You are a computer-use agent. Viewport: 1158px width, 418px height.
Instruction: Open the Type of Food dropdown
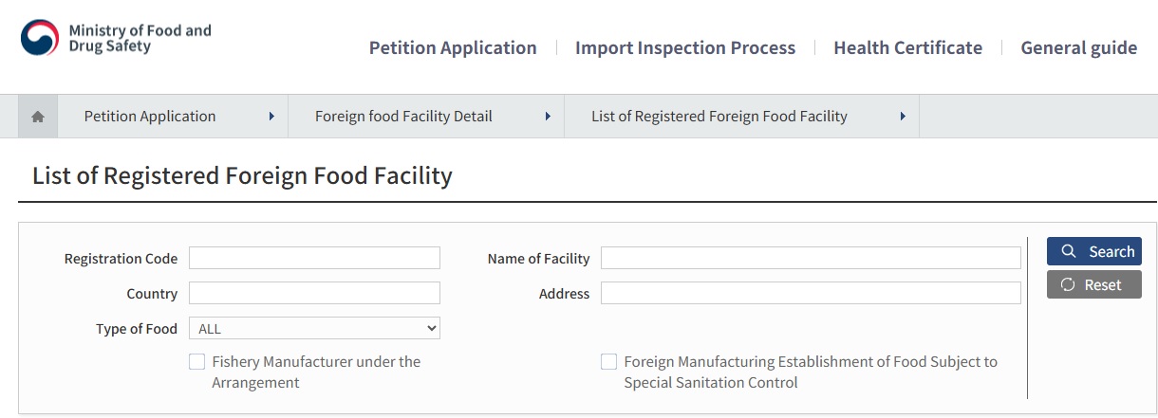pos(314,328)
